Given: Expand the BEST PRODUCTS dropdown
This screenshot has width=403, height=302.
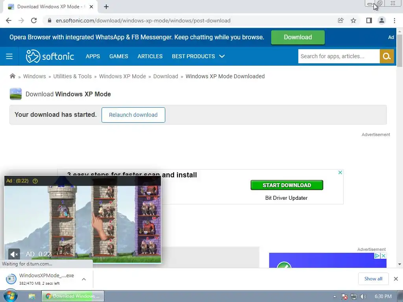Looking at the screenshot, I should 198,56.
